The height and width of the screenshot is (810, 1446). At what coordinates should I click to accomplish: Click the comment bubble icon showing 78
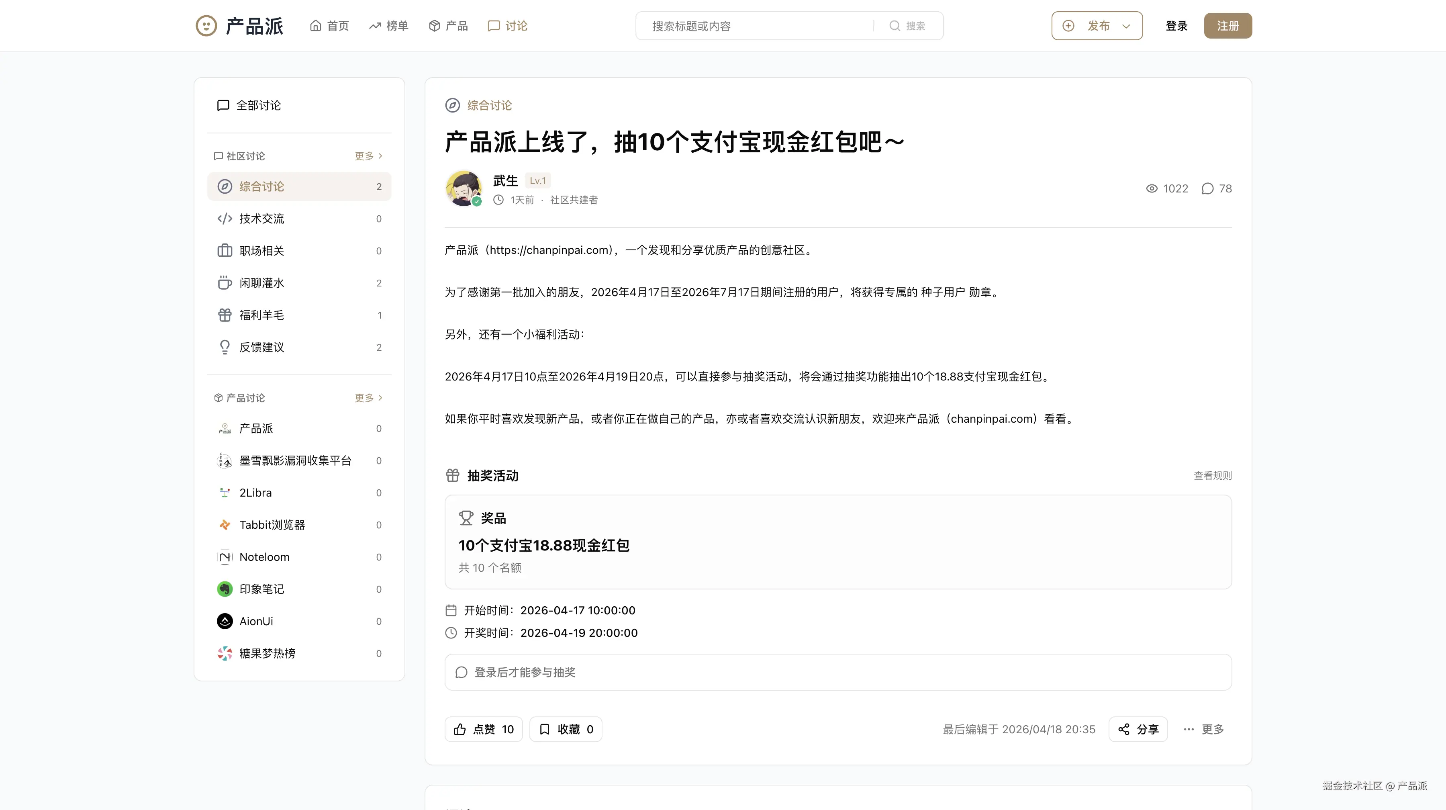(1207, 188)
